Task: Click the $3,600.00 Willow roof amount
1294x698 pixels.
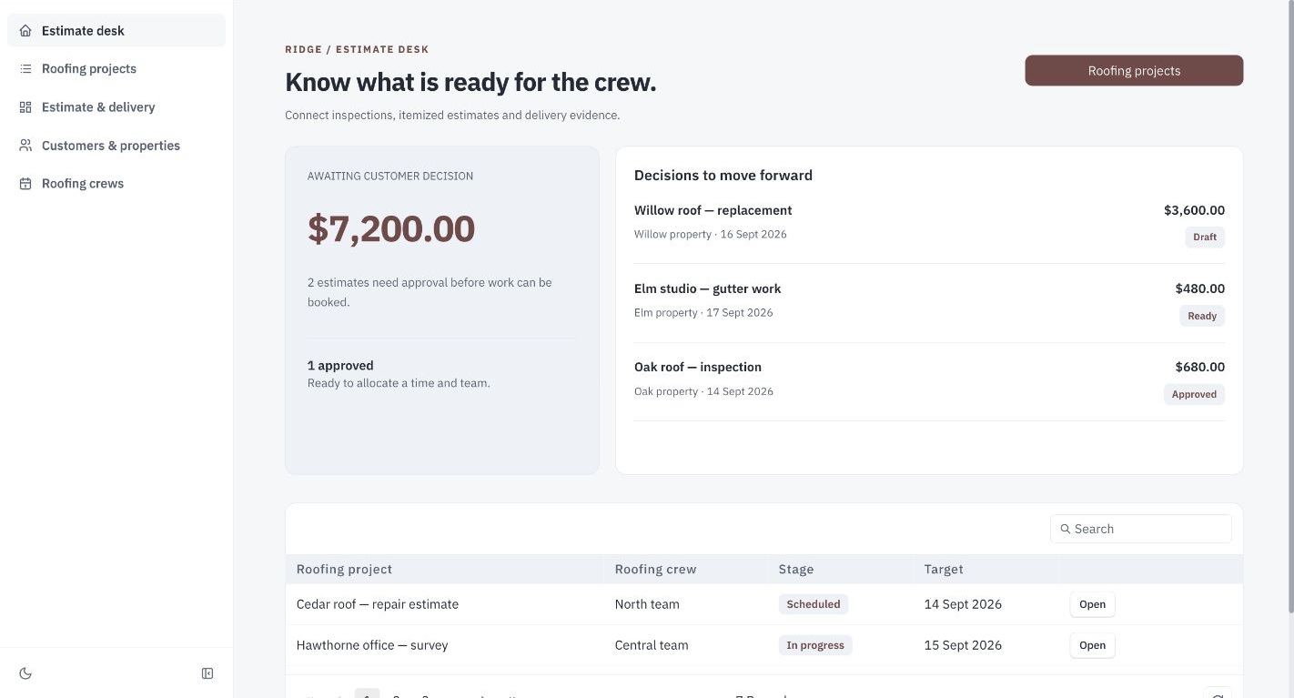Action: 1194,210
